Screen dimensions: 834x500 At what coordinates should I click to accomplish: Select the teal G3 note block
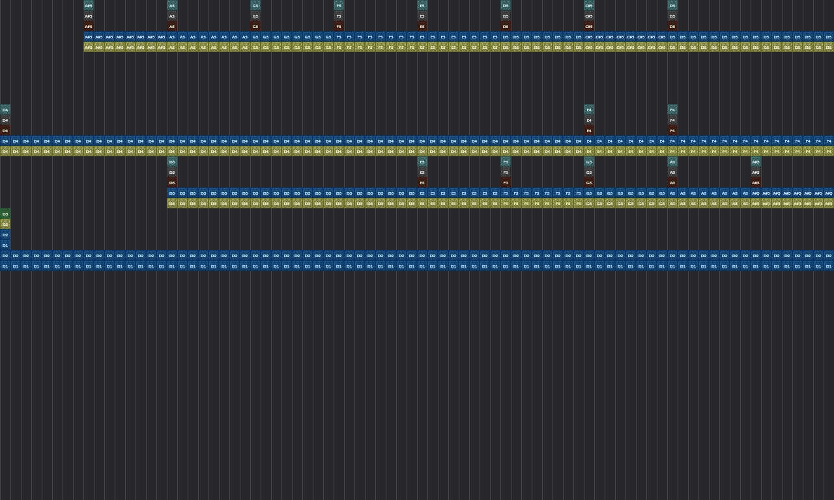[589, 161]
